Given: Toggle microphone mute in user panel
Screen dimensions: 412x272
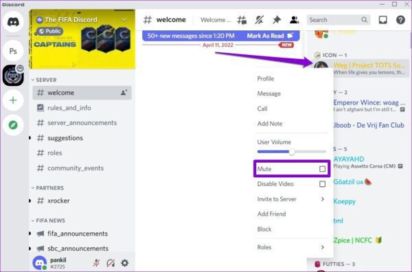Looking at the screenshot, I should 96,263.
